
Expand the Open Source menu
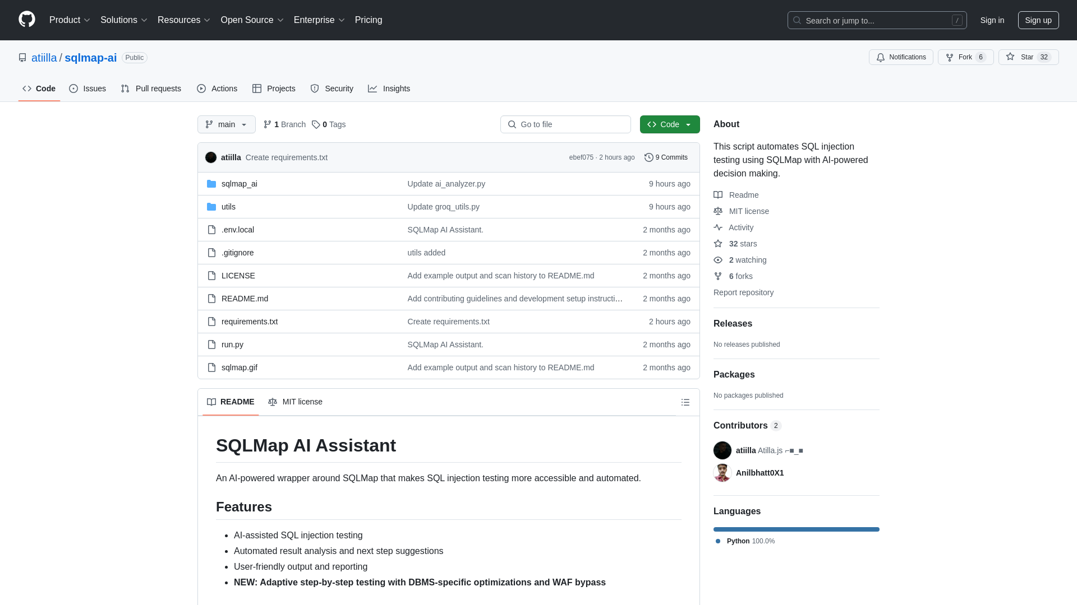point(252,20)
